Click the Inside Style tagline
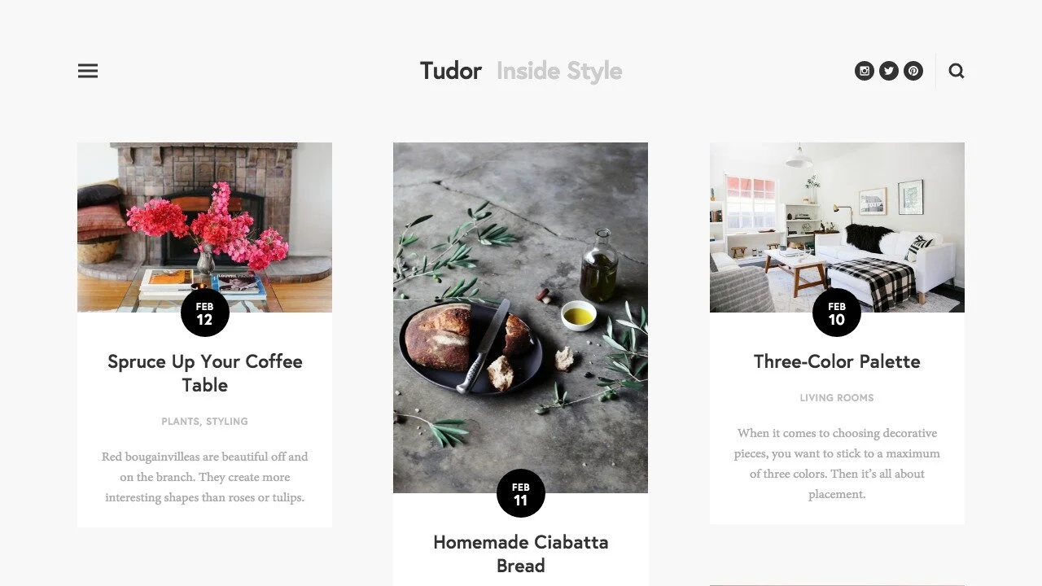 [x=559, y=72]
